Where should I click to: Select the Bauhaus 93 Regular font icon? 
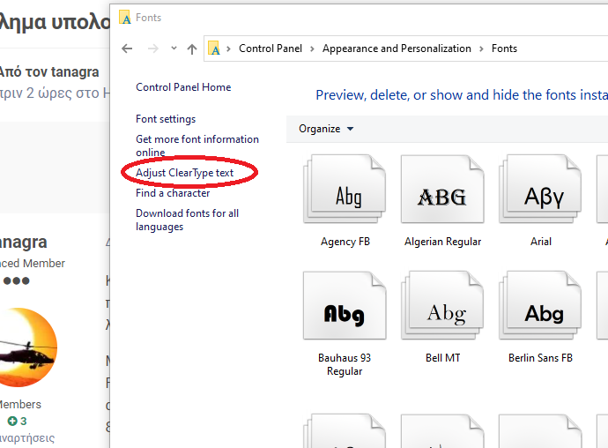click(345, 305)
